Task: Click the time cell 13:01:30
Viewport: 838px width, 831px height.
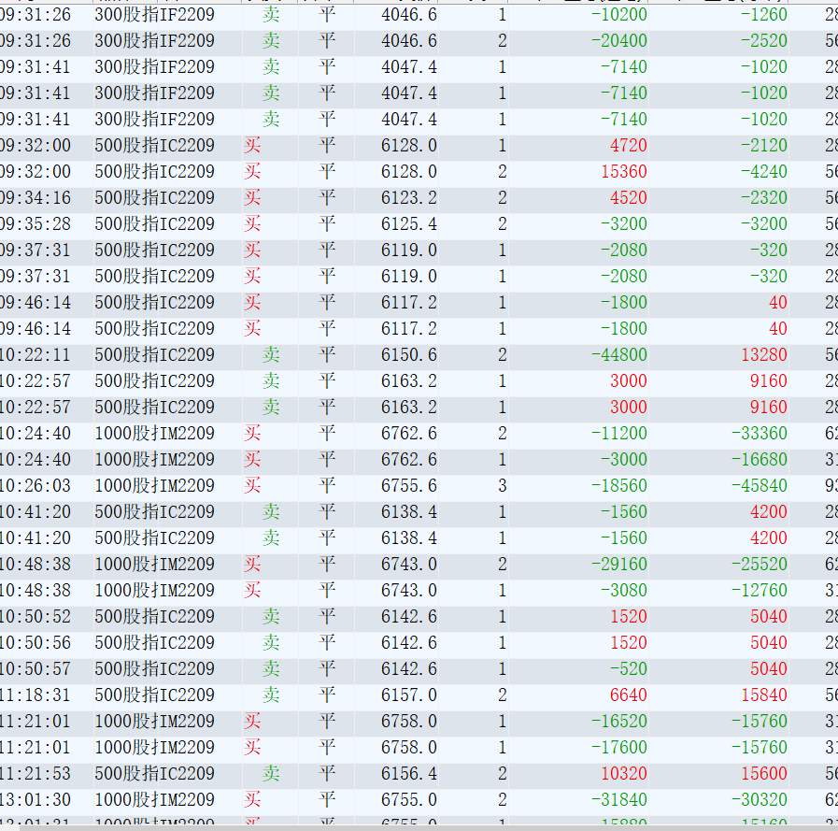Action: click(x=36, y=800)
